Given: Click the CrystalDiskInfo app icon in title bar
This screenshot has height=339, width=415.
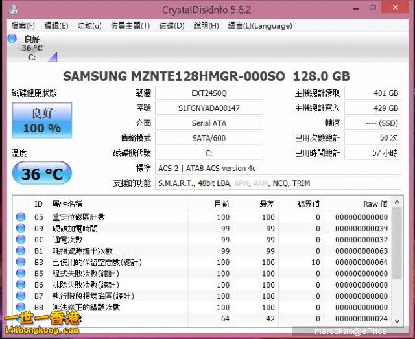Looking at the screenshot, I should click(x=13, y=9).
